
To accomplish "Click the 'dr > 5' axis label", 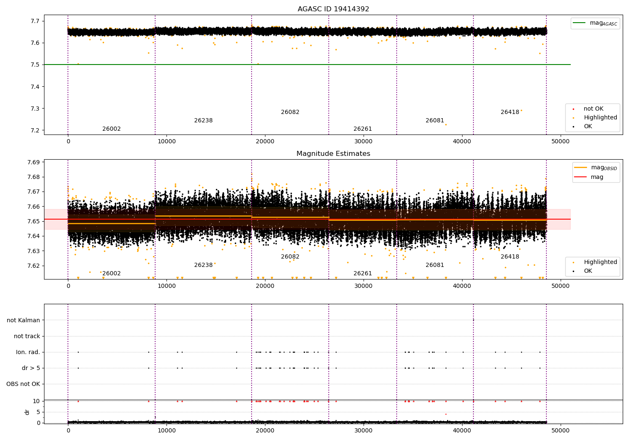I will click(x=31, y=368).
